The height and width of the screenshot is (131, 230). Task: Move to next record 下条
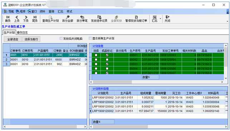click(x=26, y=19)
